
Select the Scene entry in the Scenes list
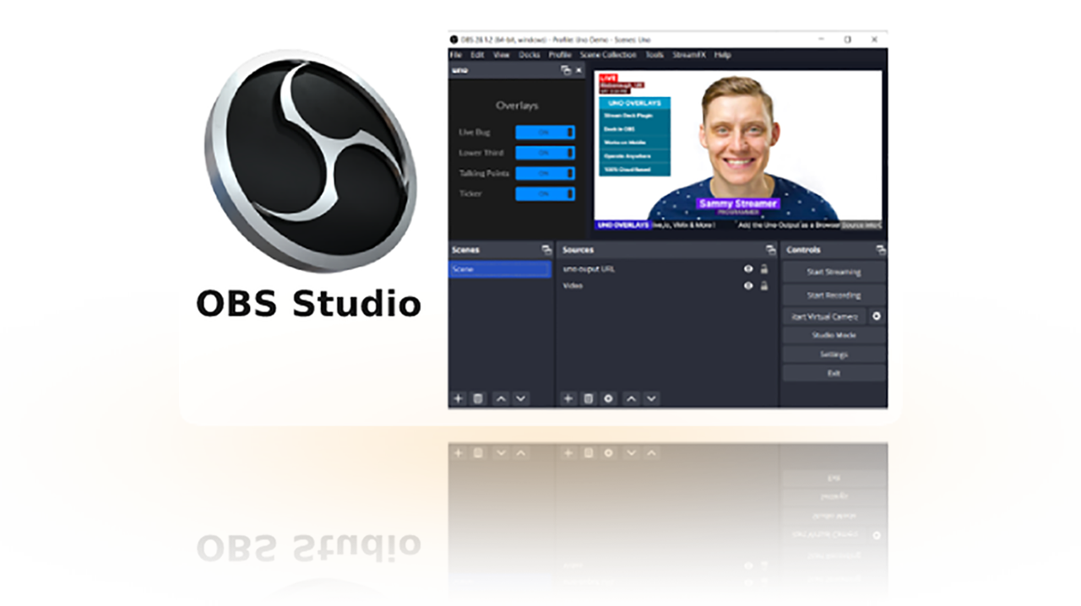(500, 269)
